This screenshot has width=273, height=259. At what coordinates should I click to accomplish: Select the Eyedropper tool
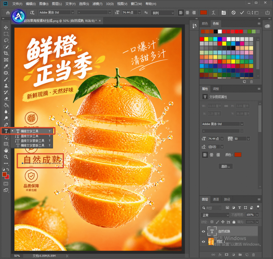pyautogui.click(x=6, y=66)
